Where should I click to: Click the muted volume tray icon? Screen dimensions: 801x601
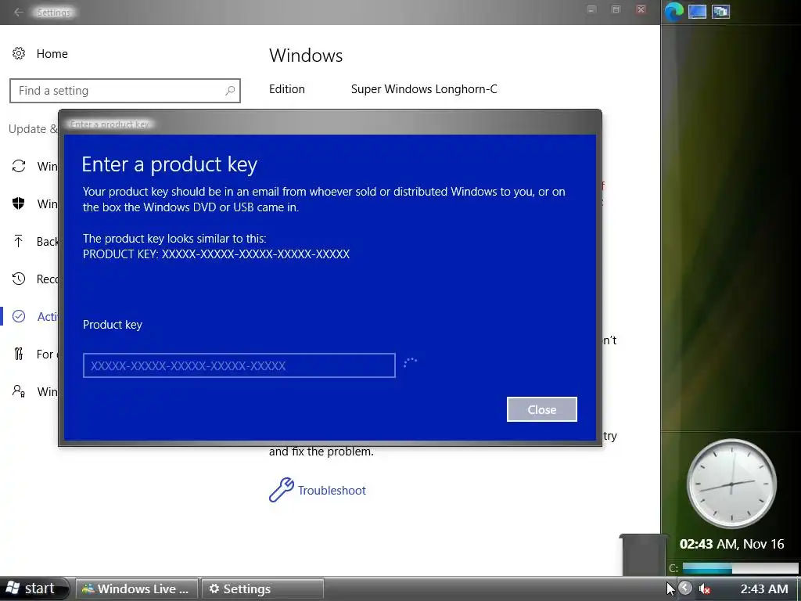click(705, 589)
